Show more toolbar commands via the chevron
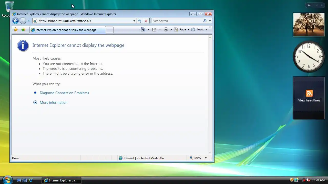This screenshot has width=328, height=184. click(x=210, y=27)
